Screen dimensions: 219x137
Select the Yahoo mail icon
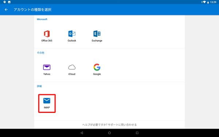(47, 67)
